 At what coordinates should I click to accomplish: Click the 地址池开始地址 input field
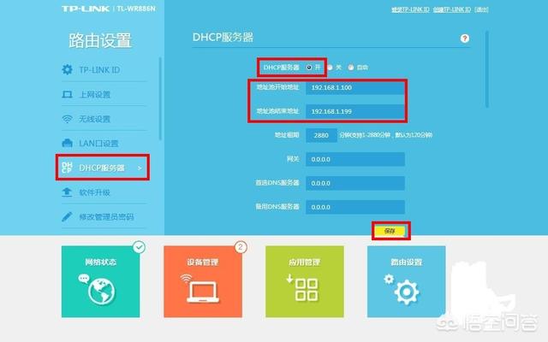pyautogui.click(x=355, y=88)
